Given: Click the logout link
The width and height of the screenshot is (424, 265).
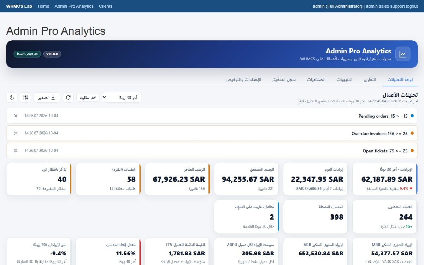Looking at the screenshot, I should [x=412, y=6].
